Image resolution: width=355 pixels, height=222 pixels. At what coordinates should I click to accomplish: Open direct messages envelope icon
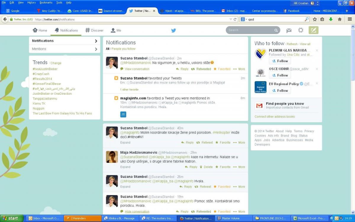point(289,30)
